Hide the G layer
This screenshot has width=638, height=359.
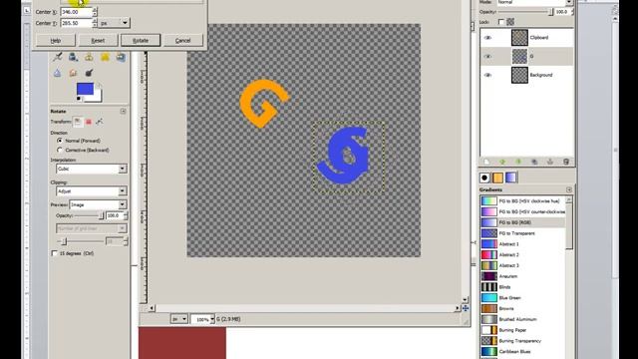pyautogui.click(x=487, y=56)
